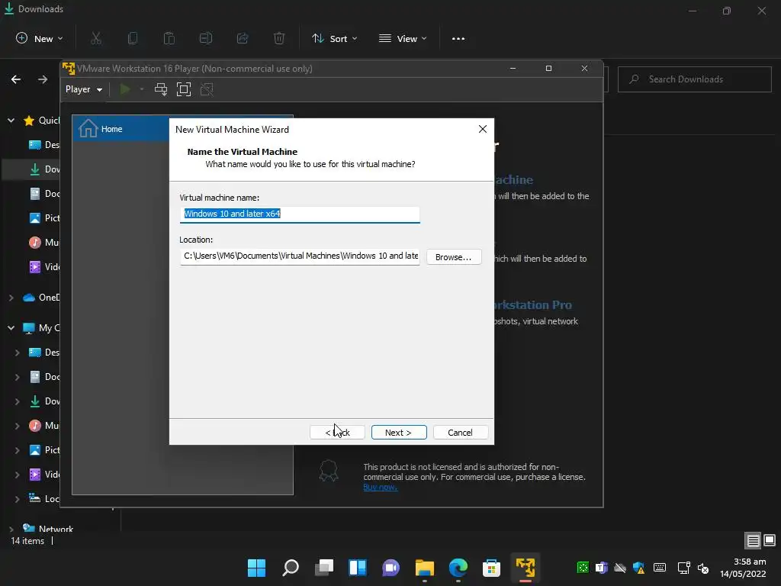Click the VMware Player taskbar icon

coord(525,568)
